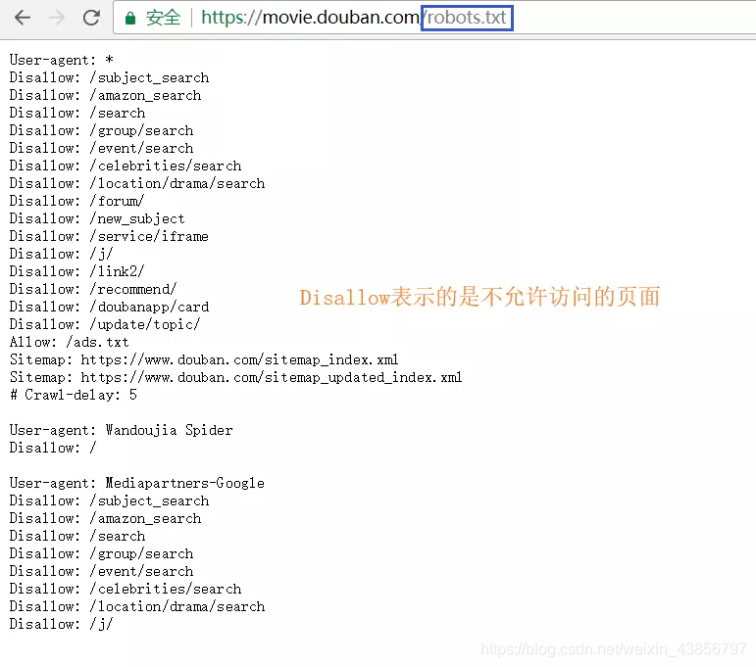Reload the page with the refresh icon
The width and height of the screenshot is (756, 667).
91,18
